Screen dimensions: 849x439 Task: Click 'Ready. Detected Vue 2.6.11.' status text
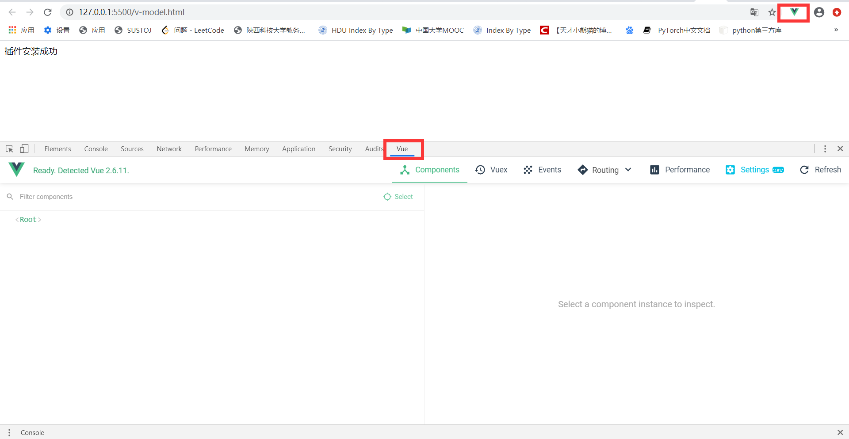81,171
